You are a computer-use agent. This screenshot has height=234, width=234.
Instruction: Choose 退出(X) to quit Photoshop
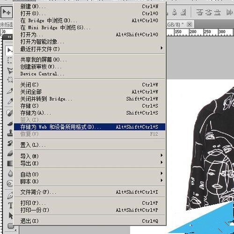(89, 221)
